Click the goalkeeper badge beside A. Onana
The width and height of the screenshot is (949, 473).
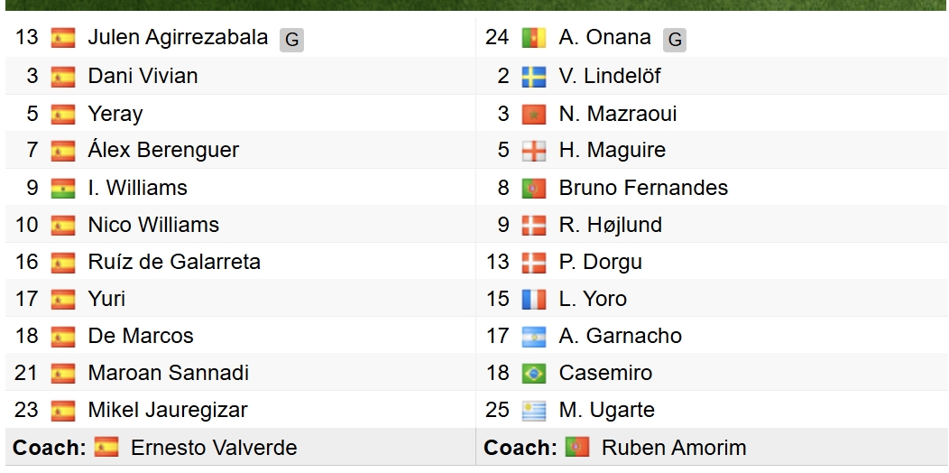(x=674, y=40)
